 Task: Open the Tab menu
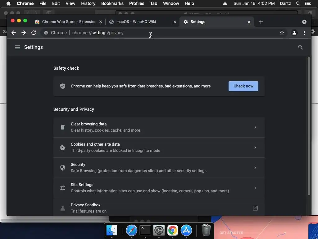154,3
